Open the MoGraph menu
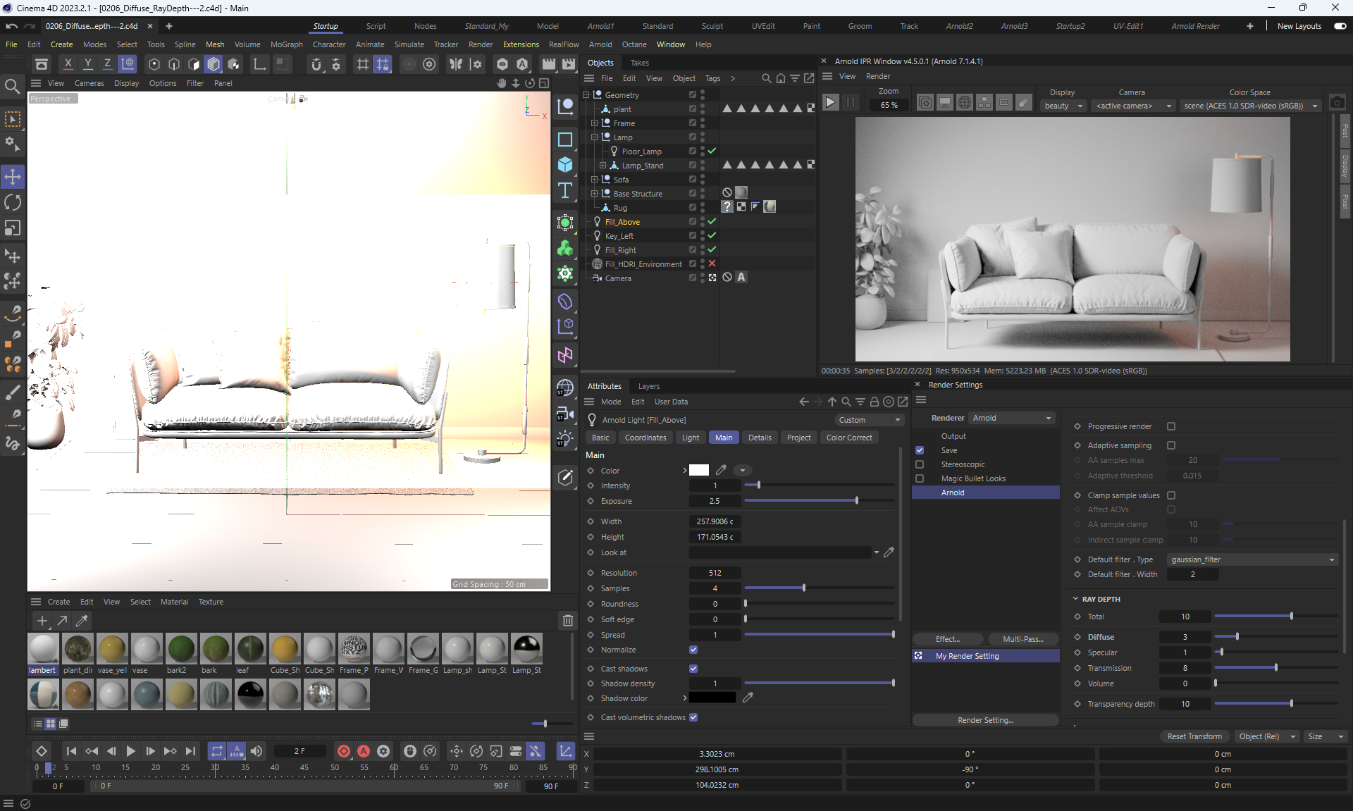 (286, 44)
